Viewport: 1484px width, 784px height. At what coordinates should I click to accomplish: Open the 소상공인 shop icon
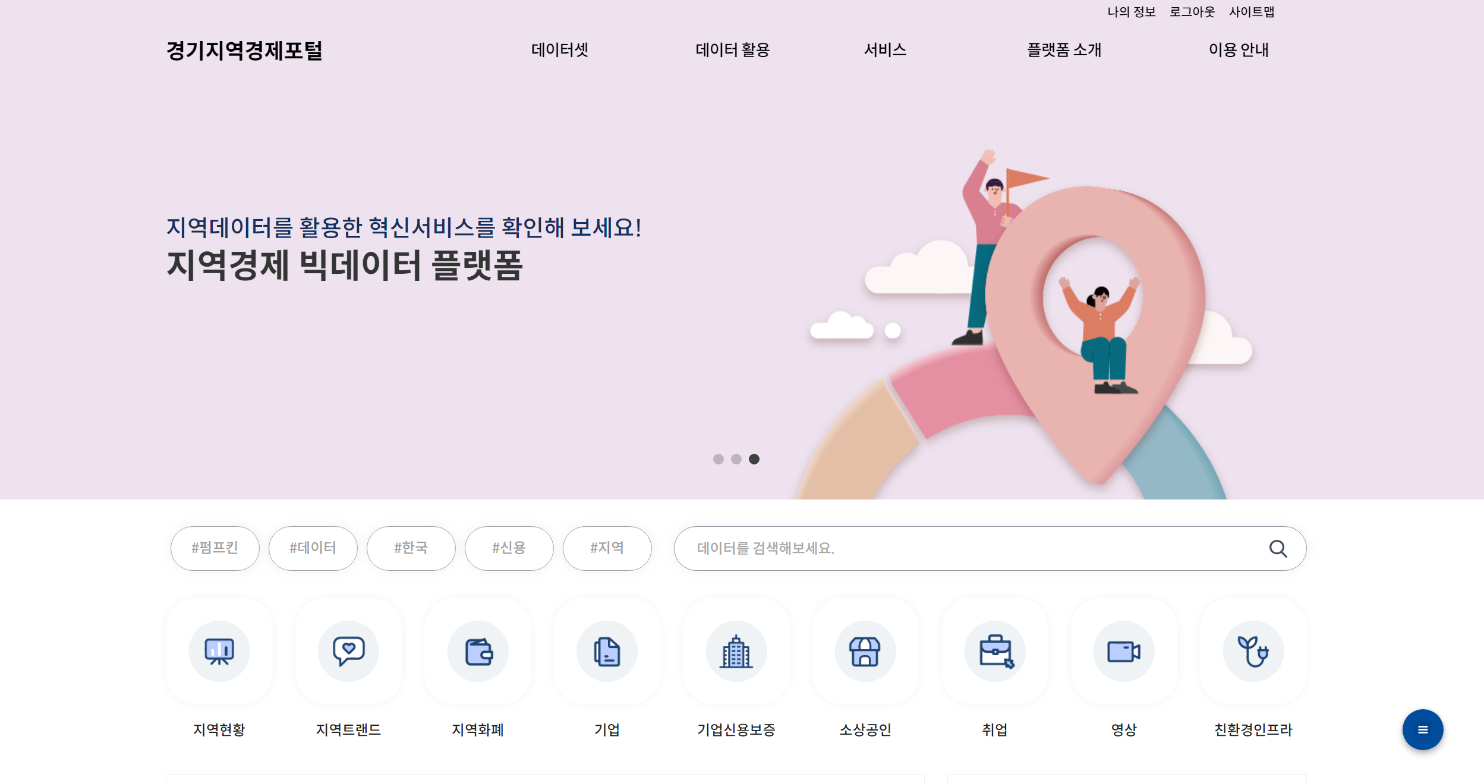(865, 651)
